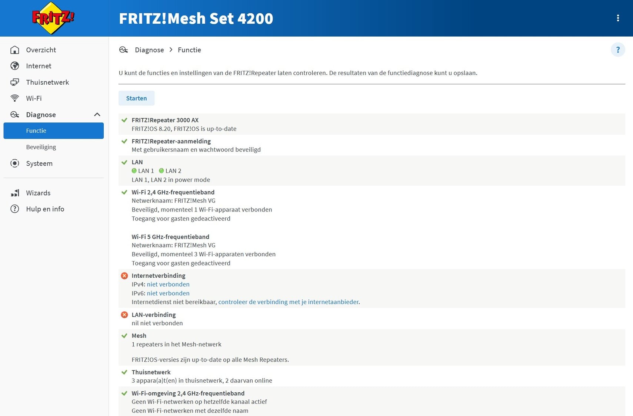This screenshot has width=633, height=416.
Task: Click the IPv4 niet verbonden link
Action: click(168, 284)
